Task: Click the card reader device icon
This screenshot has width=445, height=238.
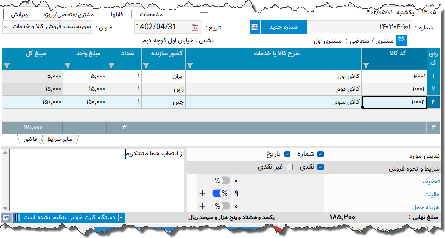Action: pyautogui.click(x=18, y=218)
